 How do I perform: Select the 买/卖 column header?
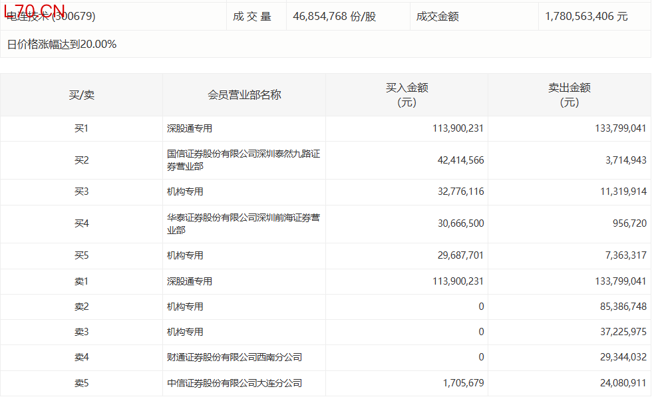[x=81, y=95]
